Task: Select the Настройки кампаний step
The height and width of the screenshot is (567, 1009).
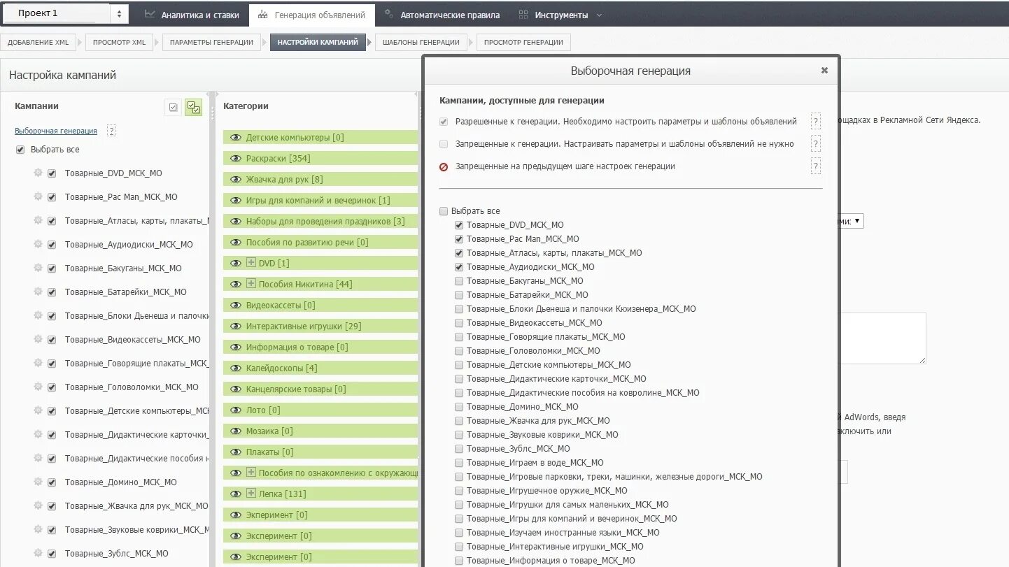Action: point(318,42)
